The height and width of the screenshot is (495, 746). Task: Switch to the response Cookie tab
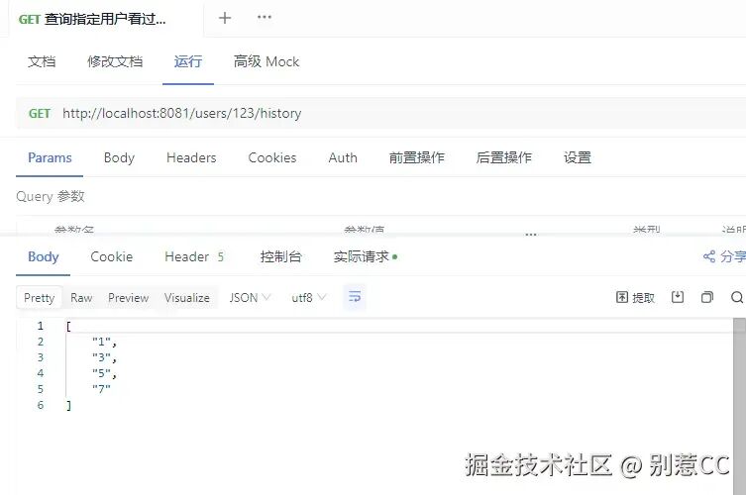(111, 256)
